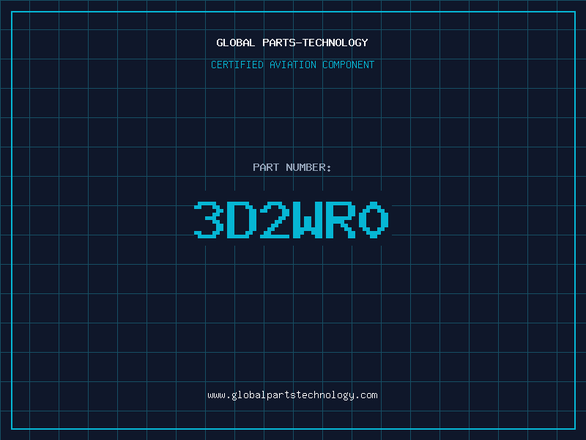586x440 pixels.
Task: Click the GLOBAL PARTS-TECHNOLOGY heading
Action: (292, 43)
